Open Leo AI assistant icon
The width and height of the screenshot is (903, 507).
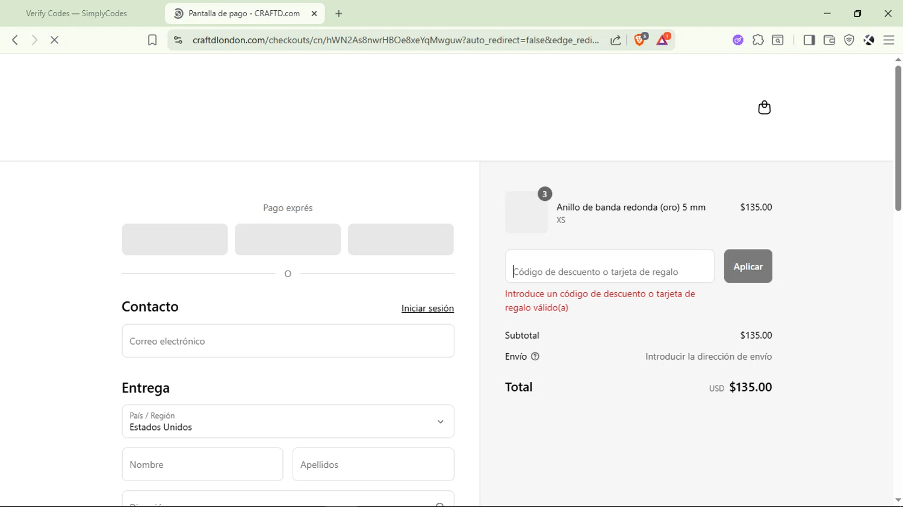(x=869, y=40)
